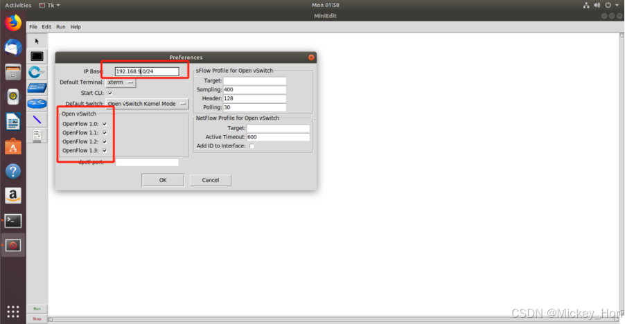
Task: Click the IP Base input field
Action: (147, 71)
